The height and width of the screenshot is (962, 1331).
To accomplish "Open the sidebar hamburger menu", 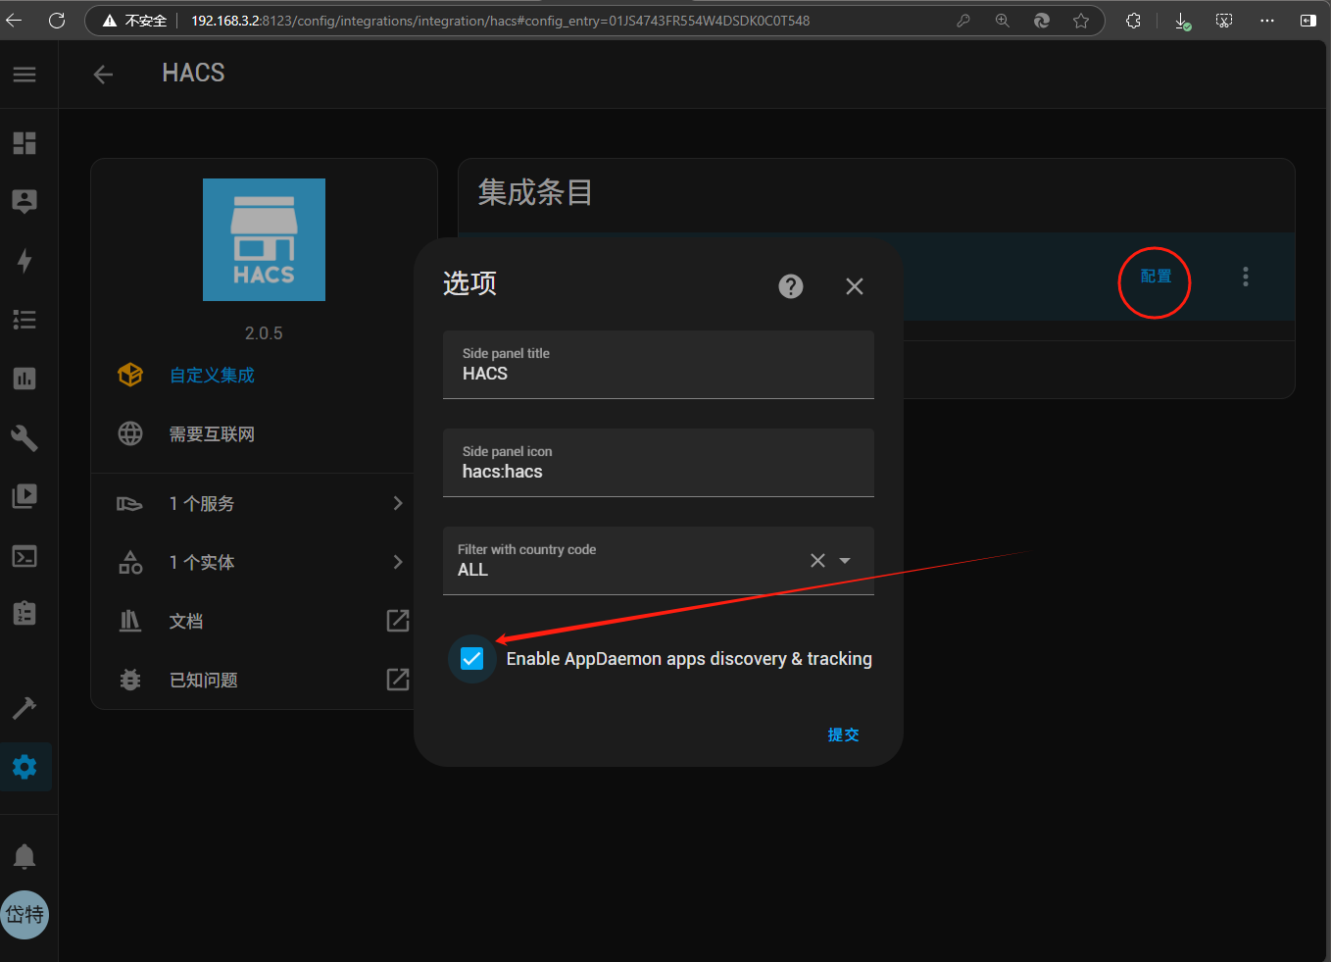I will (25, 75).
